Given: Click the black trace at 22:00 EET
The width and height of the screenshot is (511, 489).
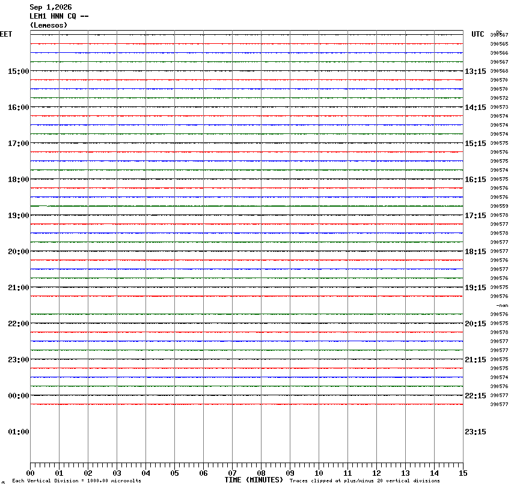Looking at the screenshot, I should [x=246, y=323].
